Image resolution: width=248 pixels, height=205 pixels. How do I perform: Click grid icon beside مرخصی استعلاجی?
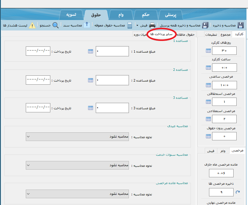208,119
